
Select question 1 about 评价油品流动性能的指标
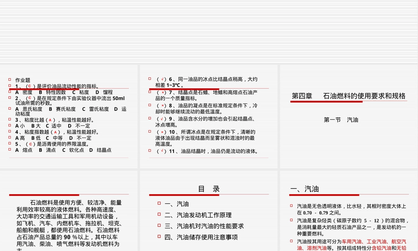57,86
